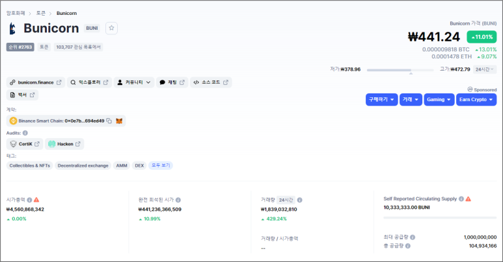Expand the 커뮤니티 community dropdown
The width and height of the screenshot is (503, 262).
[x=134, y=82]
